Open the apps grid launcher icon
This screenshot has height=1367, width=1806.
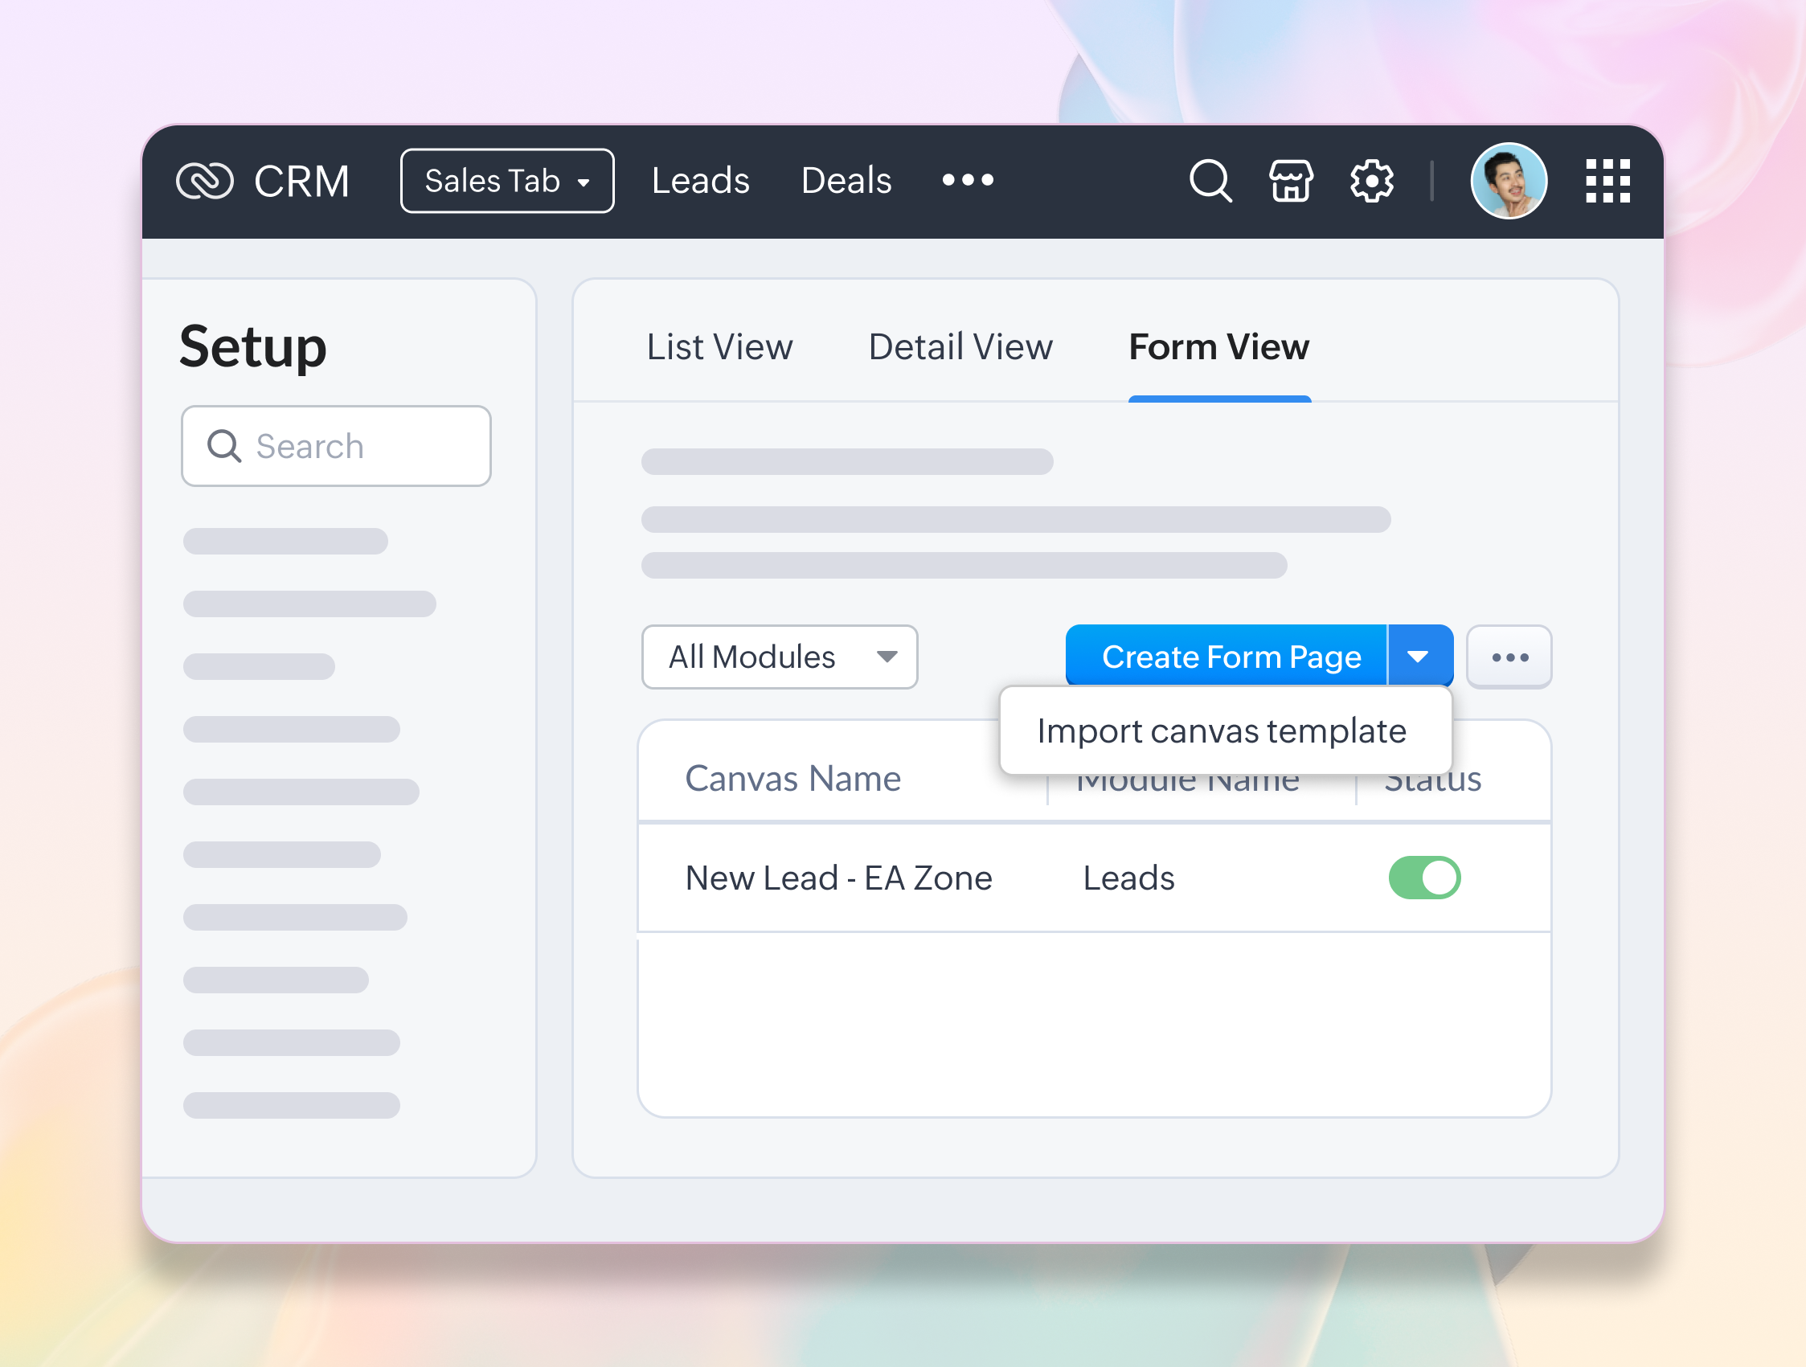pyautogui.click(x=1607, y=180)
